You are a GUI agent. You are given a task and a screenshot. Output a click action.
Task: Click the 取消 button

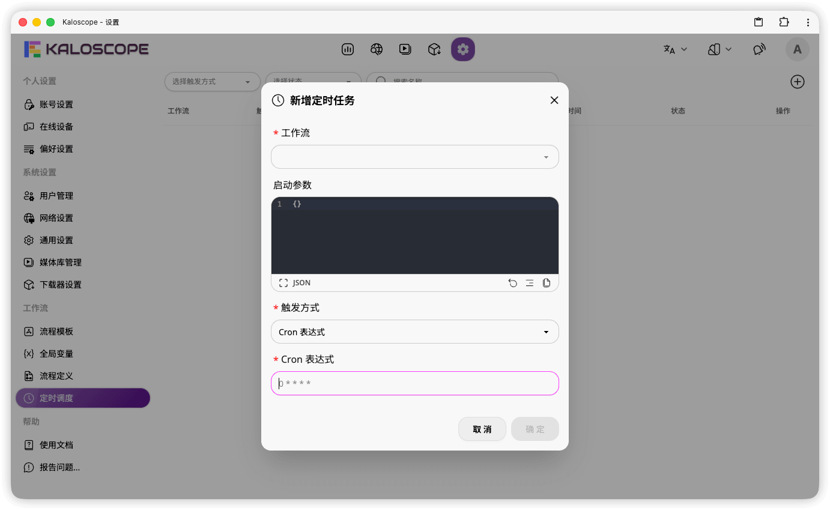click(482, 429)
